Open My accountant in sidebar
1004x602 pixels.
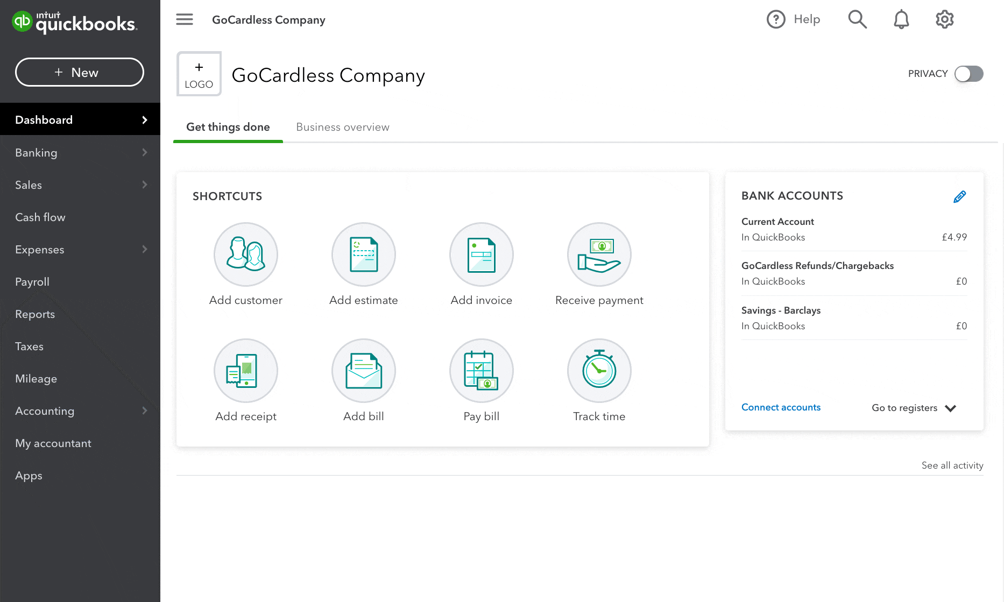click(x=80, y=443)
